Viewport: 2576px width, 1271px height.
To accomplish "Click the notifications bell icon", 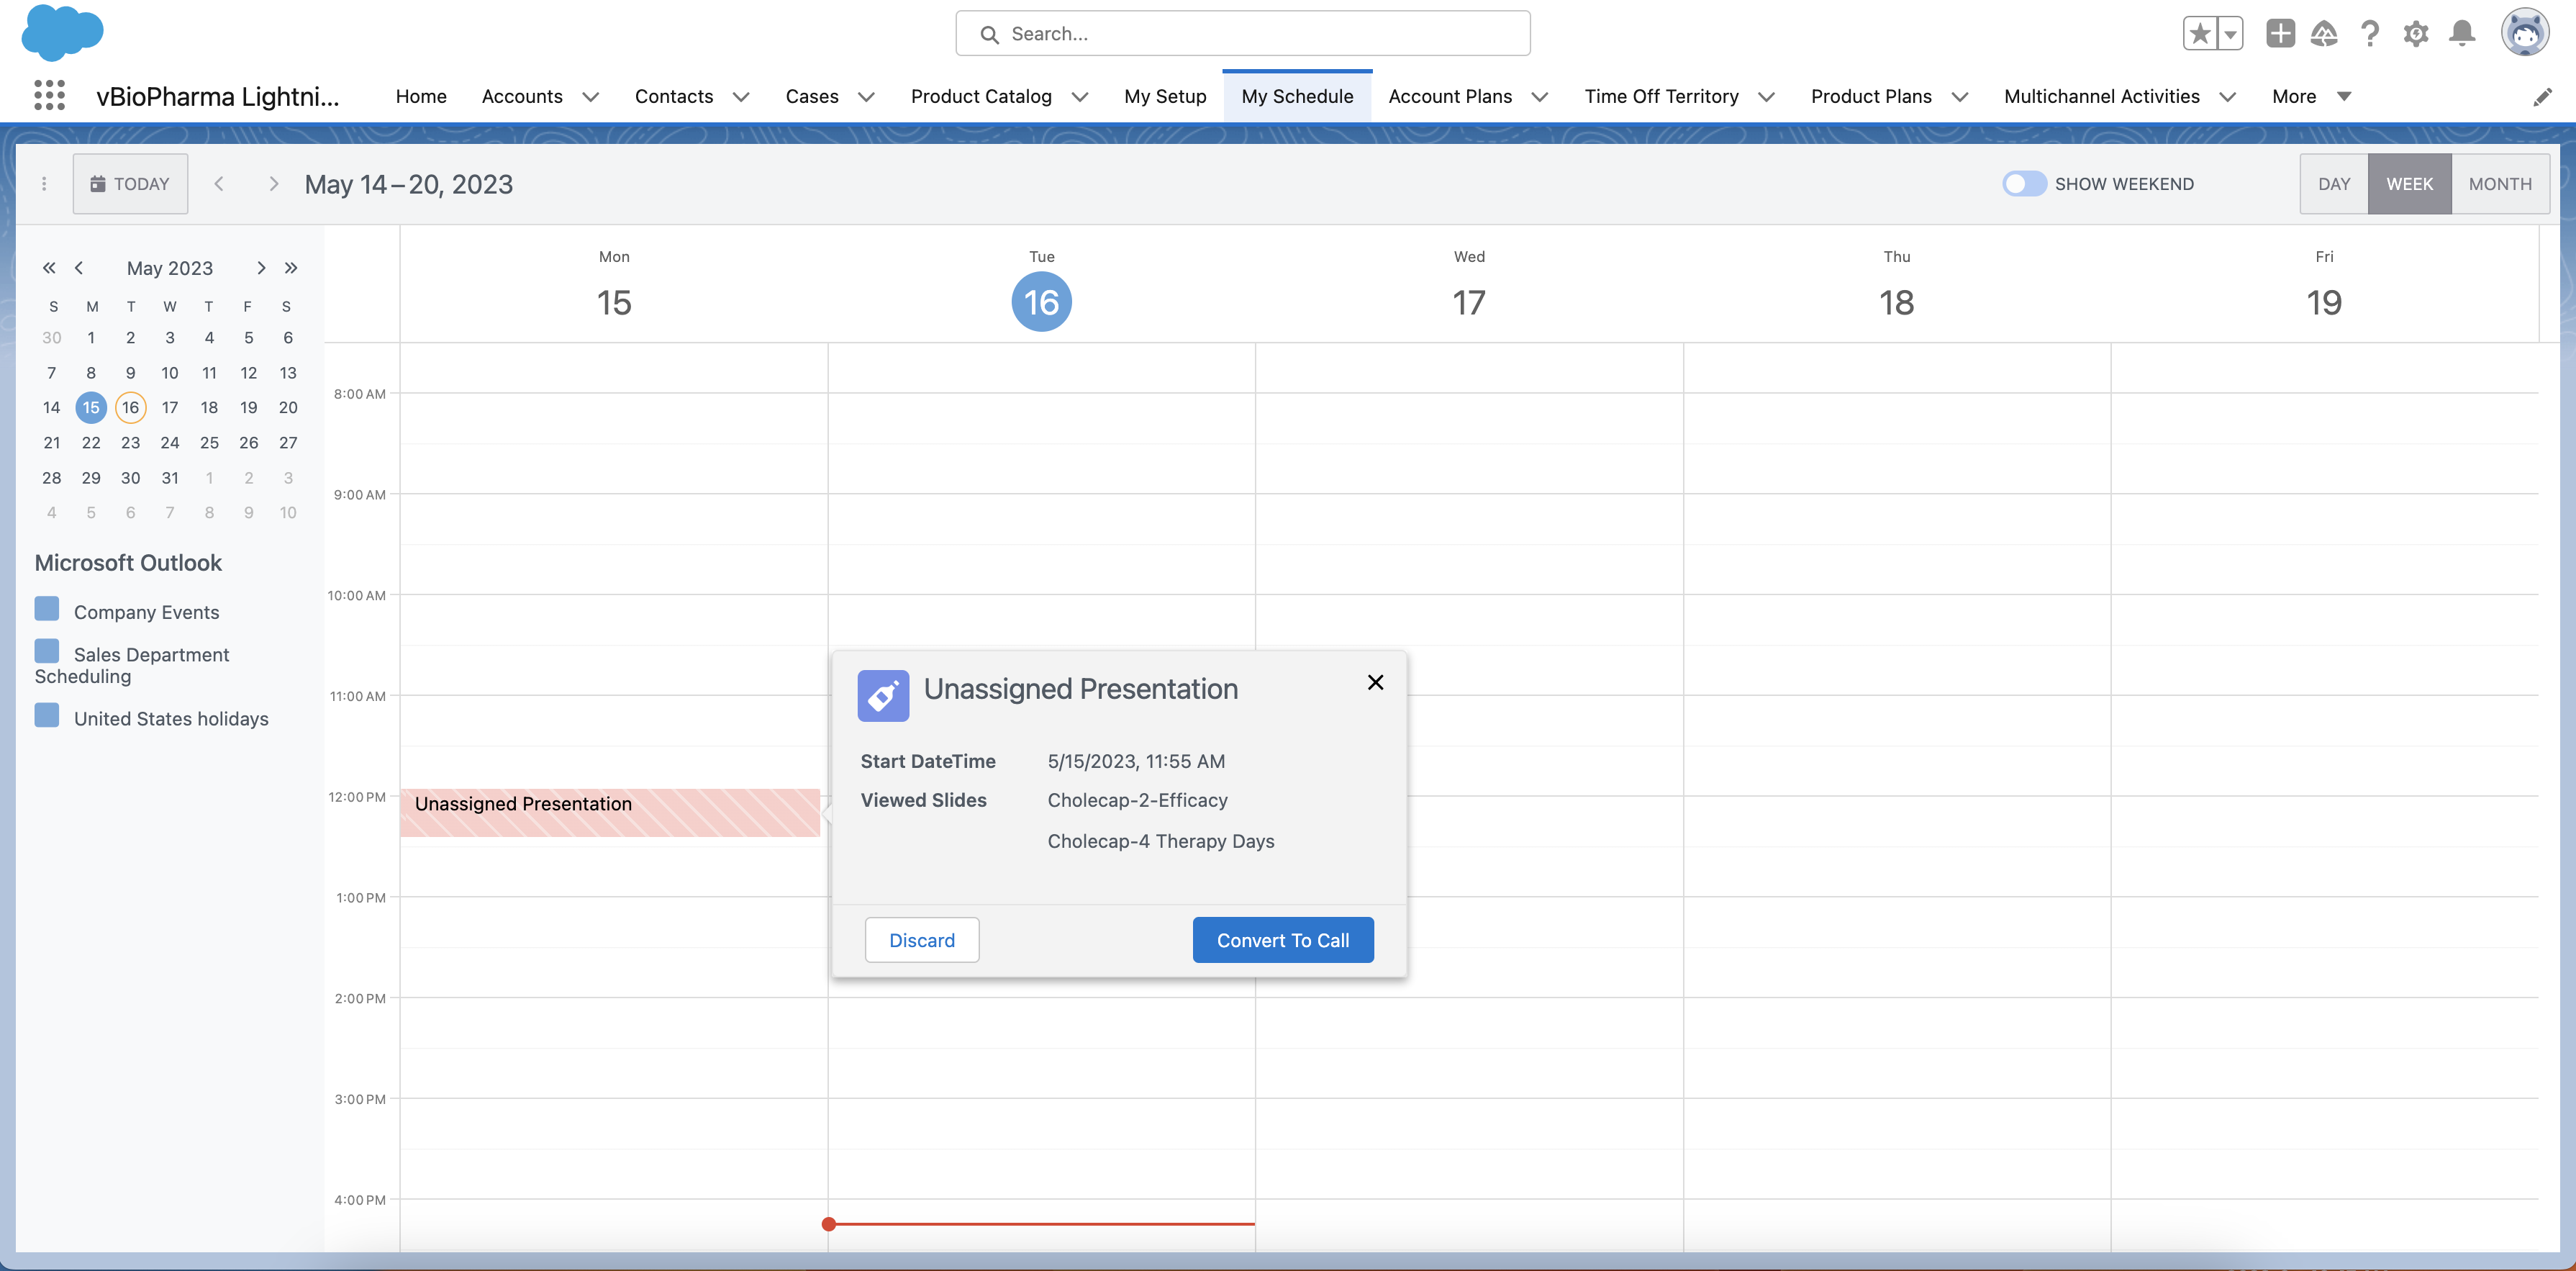I will pyautogui.click(x=2461, y=34).
